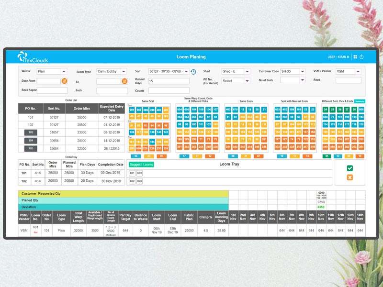Select PO number 104 in Order List
The image size is (383, 287).
pos(31,141)
